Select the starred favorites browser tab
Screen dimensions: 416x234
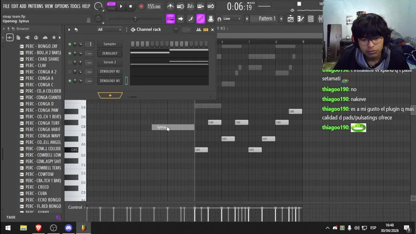[54, 37]
